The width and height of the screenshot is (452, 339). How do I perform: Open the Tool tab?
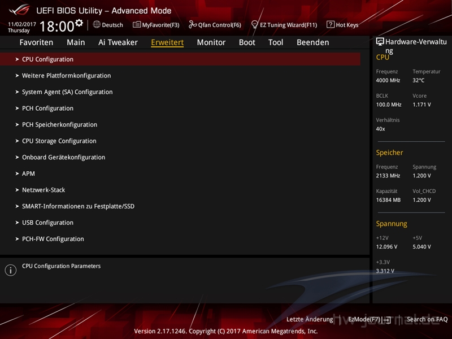[x=276, y=42]
